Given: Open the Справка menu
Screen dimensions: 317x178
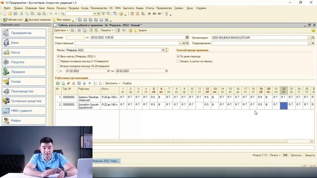Looking at the screenshot, I should 201,8.
